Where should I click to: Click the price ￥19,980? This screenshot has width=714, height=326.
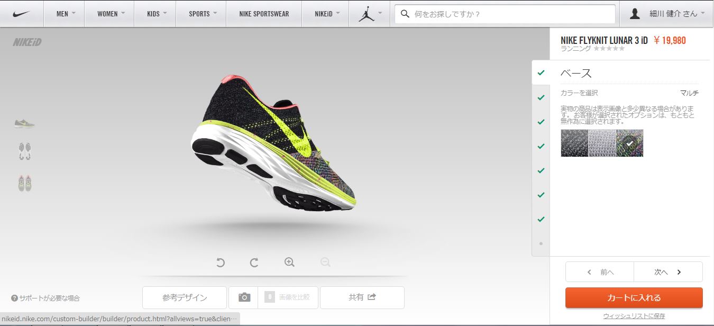coord(670,40)
